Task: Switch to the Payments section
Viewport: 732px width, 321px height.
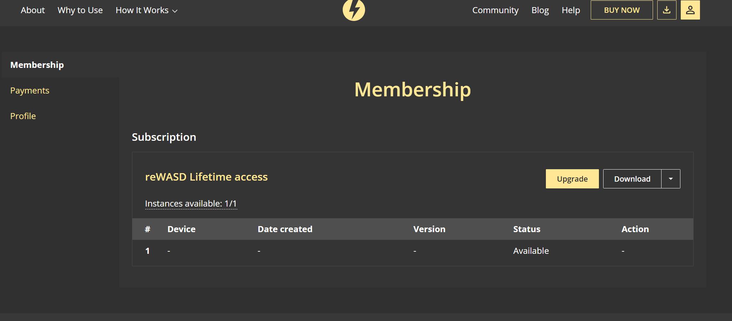Action: (x=30, y=91)
